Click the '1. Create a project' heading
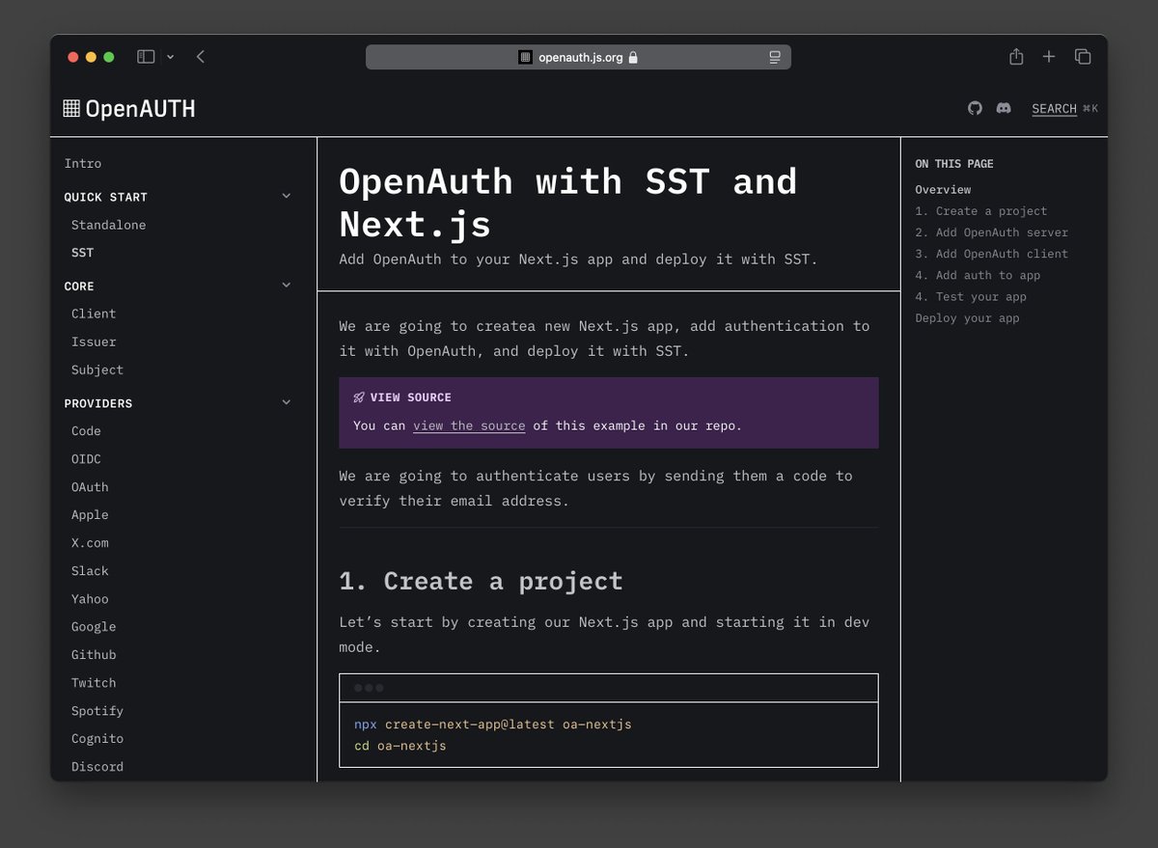Viewport: 1158px width, 848px height. 481,581
